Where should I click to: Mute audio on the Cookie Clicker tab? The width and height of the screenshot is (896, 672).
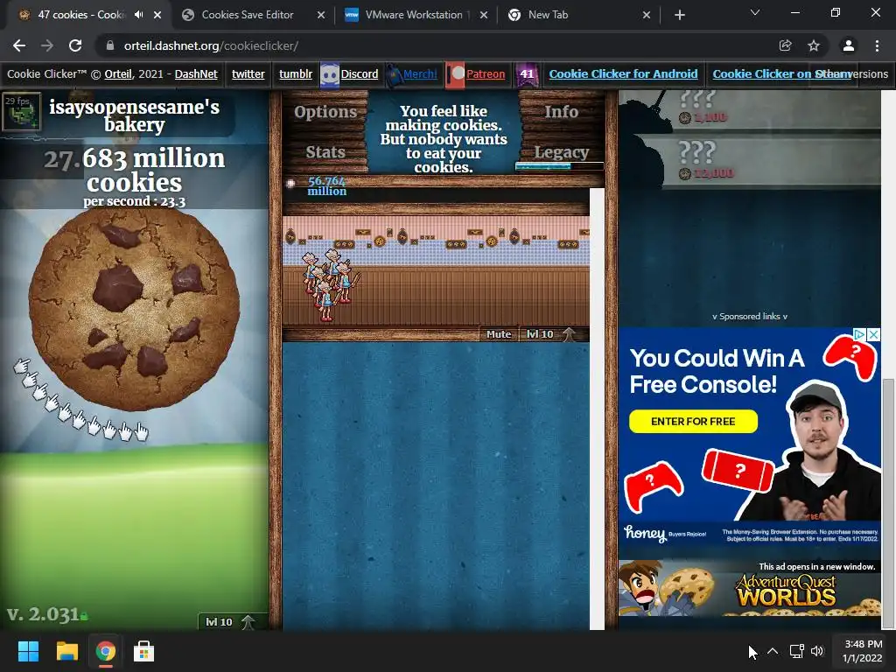pyautogui.click(x=138, y=15)
